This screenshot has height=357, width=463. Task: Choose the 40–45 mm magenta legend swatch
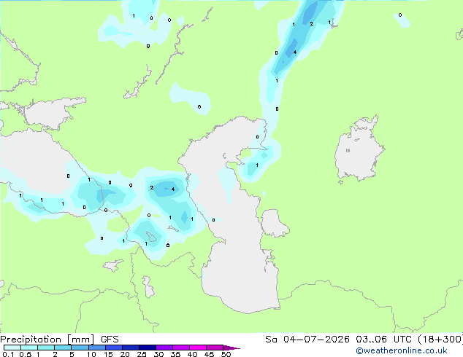coord(198,348)
